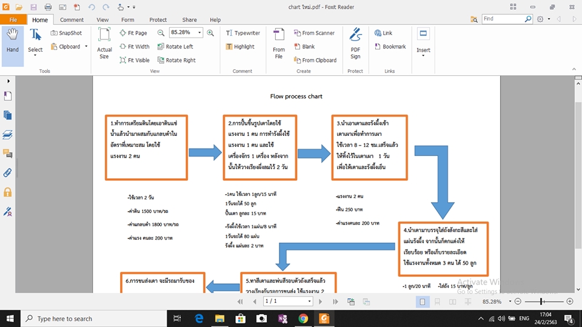The image size is (582, 327).
Task: Open page number dropdown in status bar
Action: click(x=310, y=302)
